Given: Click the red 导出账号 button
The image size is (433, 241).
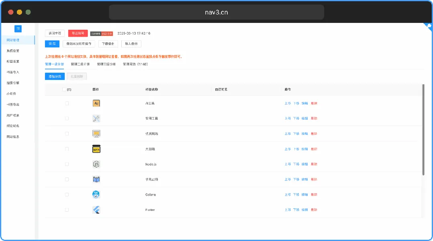Looking at the screenshot, I should point(78,33).
